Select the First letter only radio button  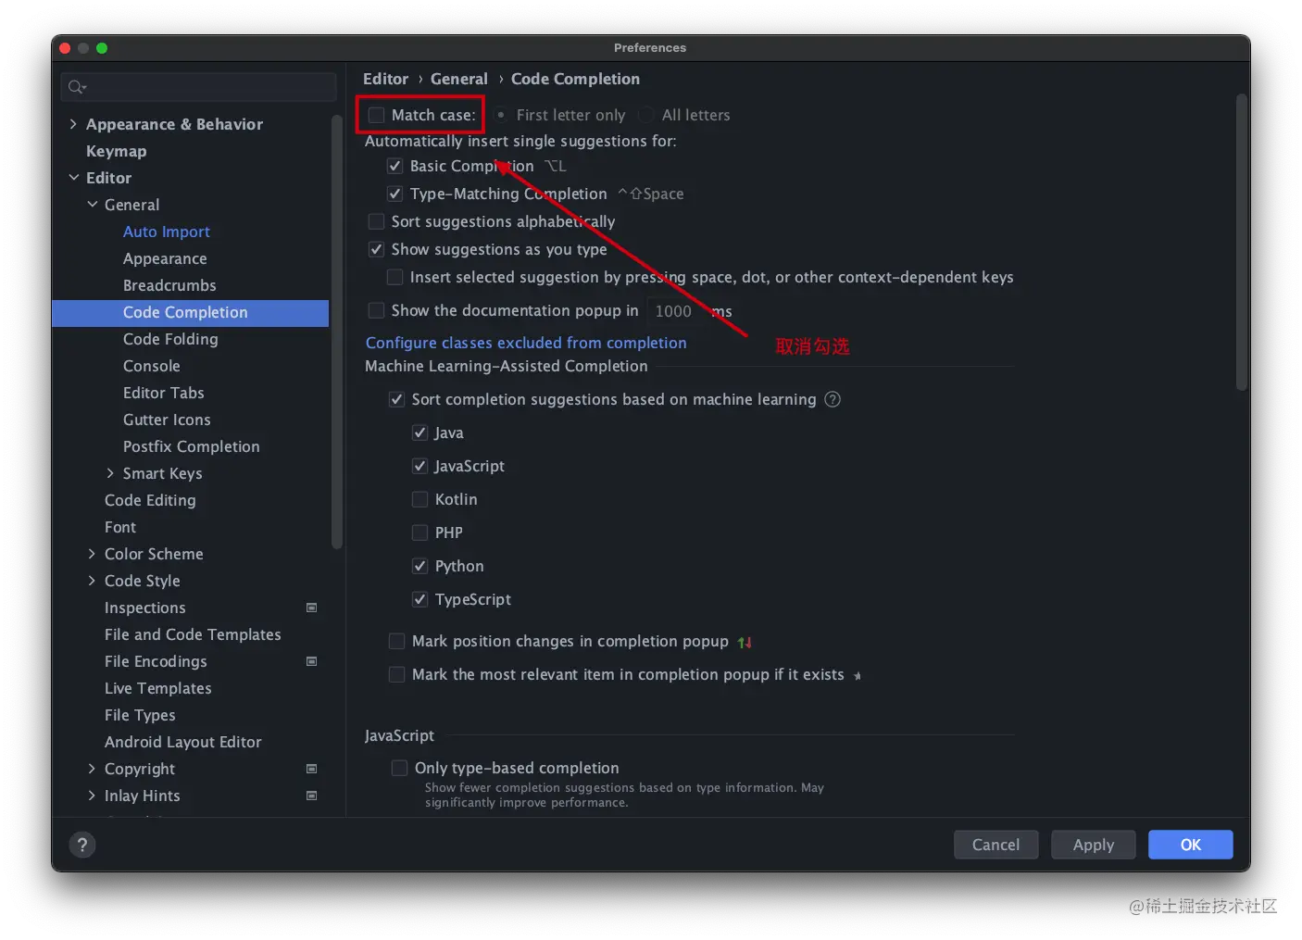pos(501,115)
